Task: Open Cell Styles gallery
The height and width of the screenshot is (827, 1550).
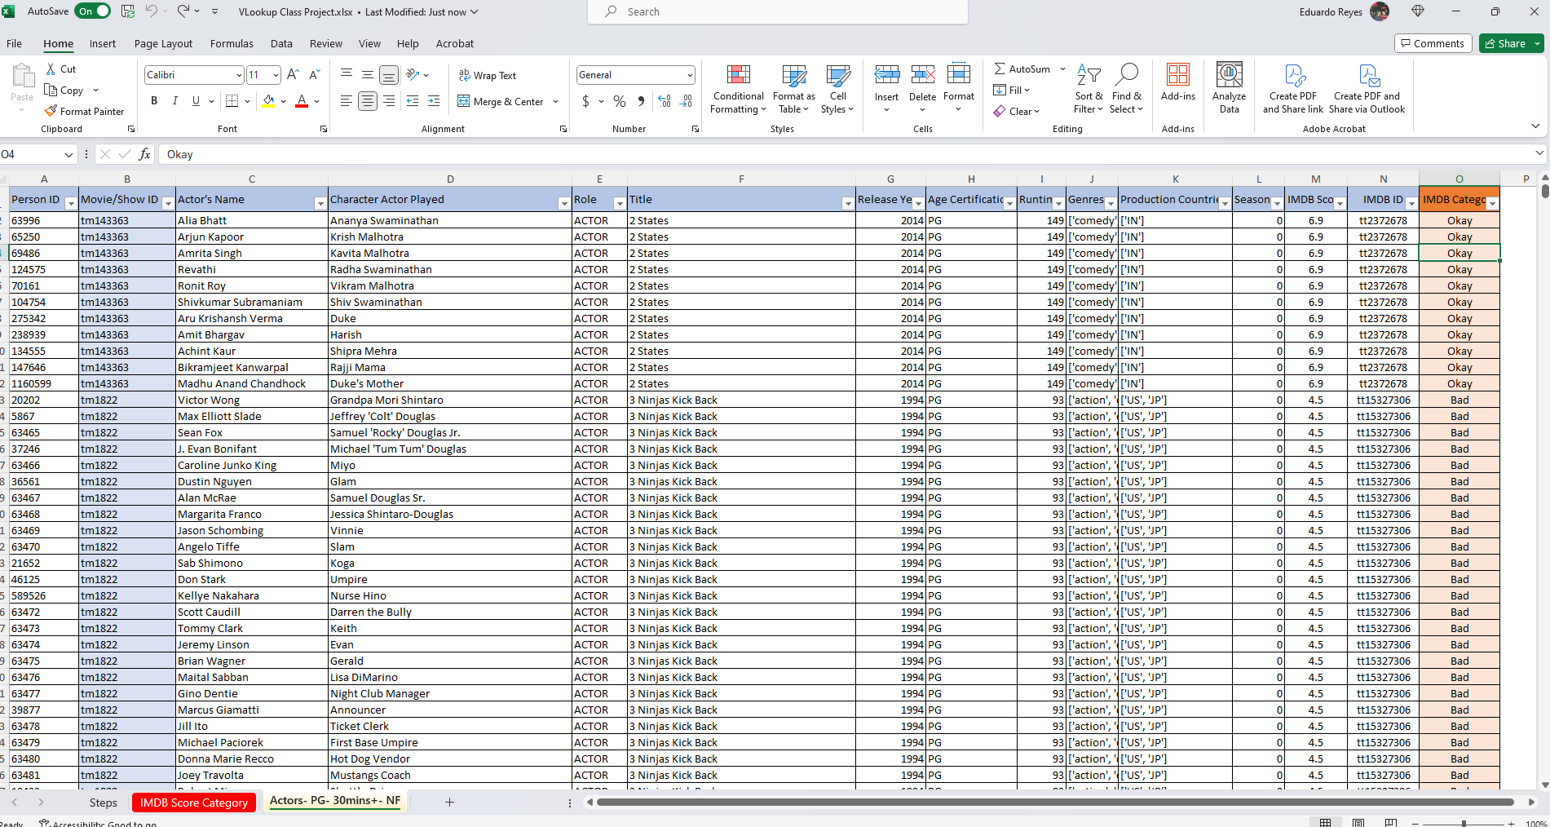Action: [837, 89]
